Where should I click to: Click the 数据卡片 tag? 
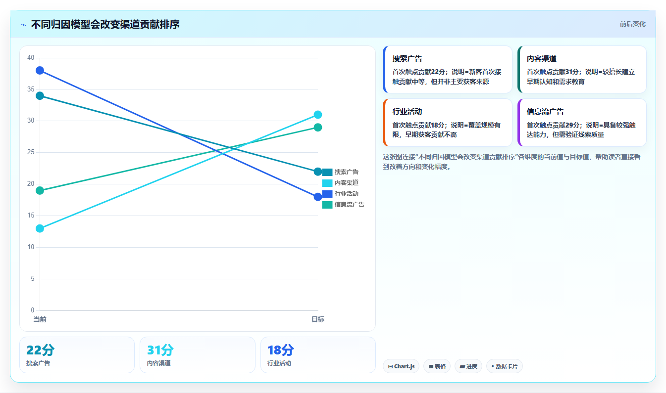504,366
